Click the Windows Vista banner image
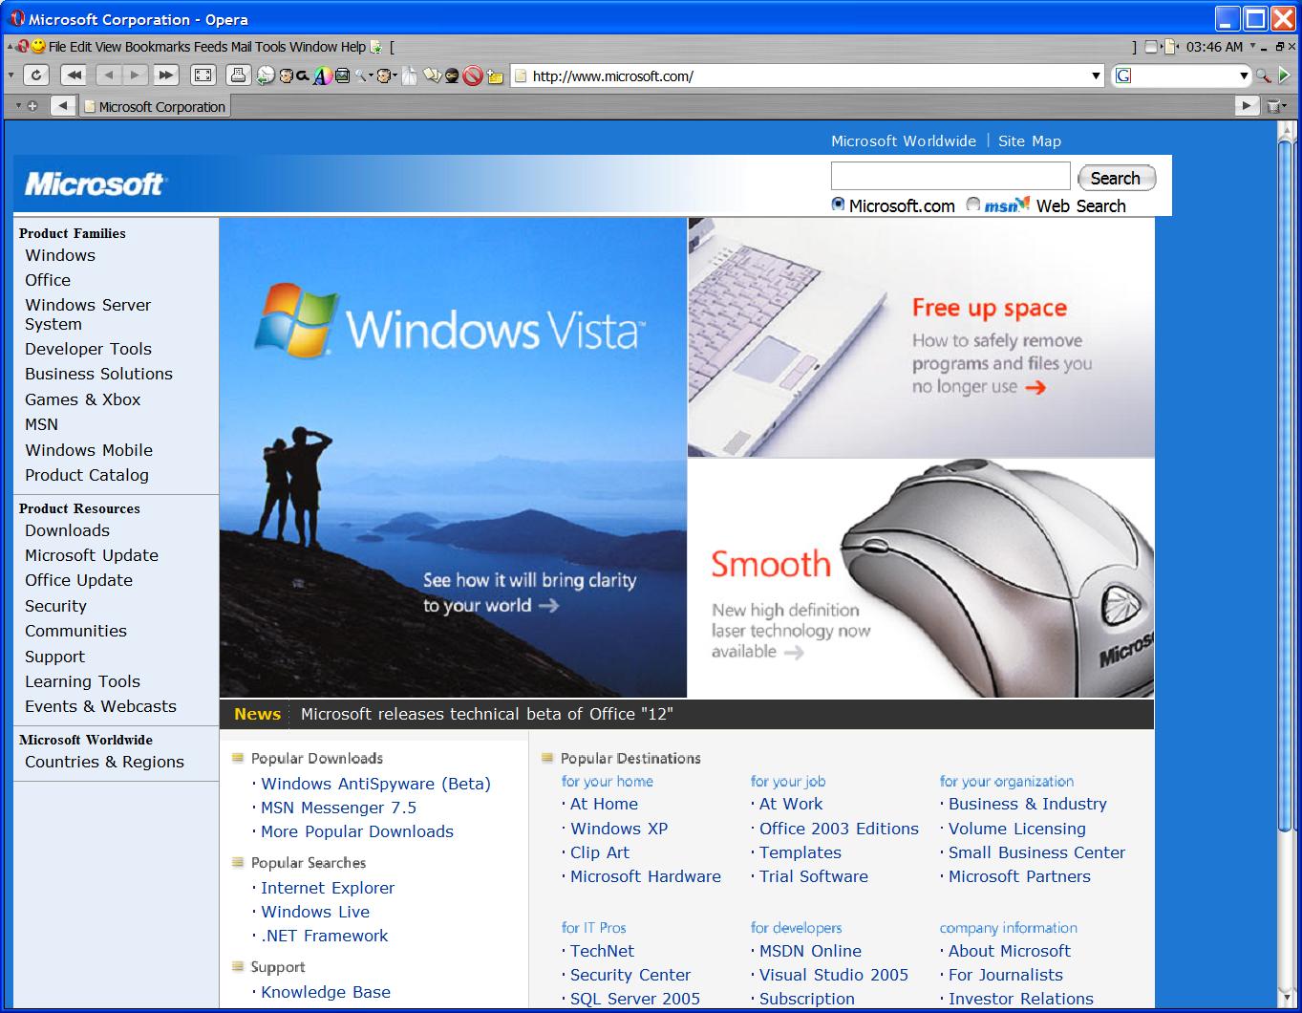 point(453,458)
